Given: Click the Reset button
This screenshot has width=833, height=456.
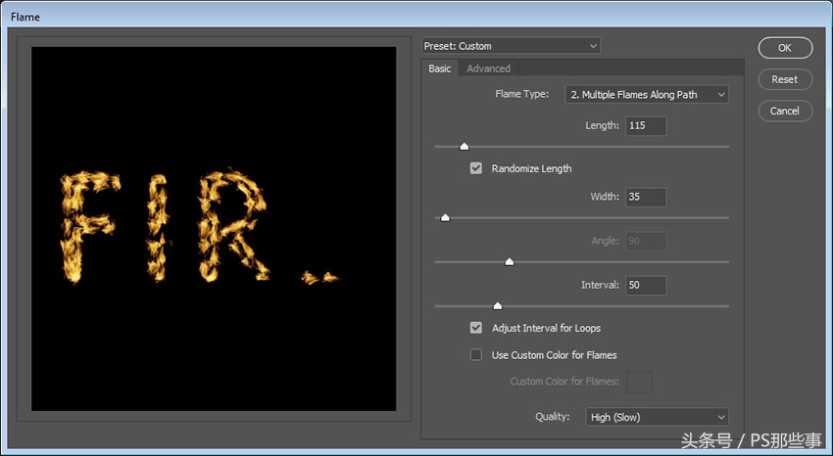Looking at the screenshot, I should [785, 79].
